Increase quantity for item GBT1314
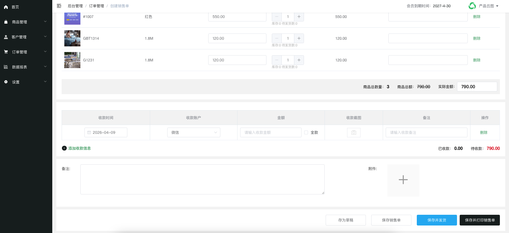Image resolution: width=509 pixels, height=233 pixels. [299, 38]
